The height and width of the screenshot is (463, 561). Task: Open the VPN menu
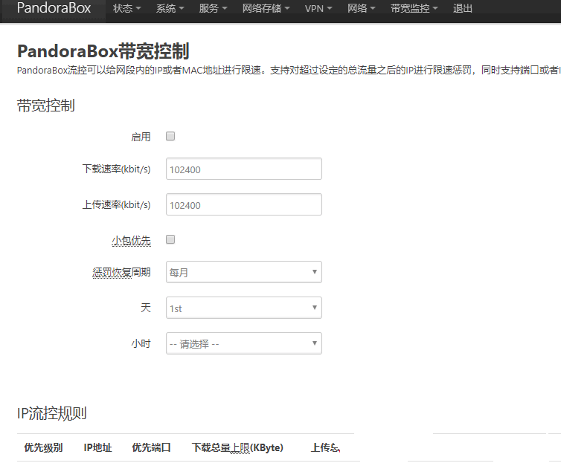(318, 9)
